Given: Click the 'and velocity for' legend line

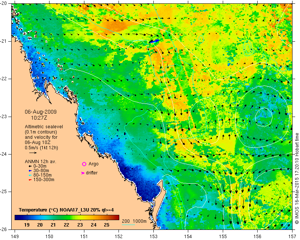Looking at the screenshot, I should [x=41, y=137].
